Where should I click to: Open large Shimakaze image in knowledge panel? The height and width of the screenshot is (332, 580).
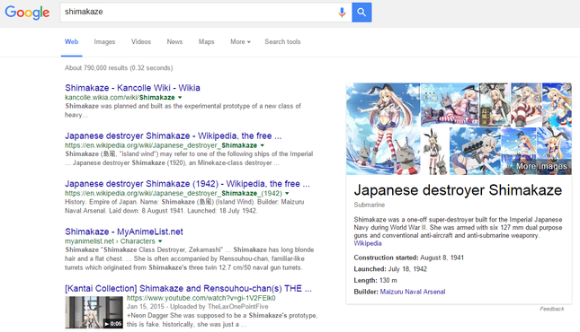pyautogui.click(x=383, y=128)
